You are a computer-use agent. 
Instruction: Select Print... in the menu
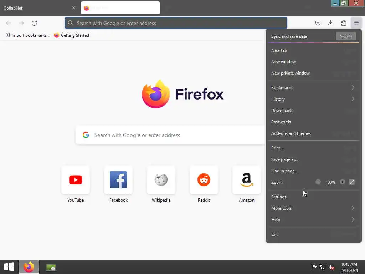coord(314,148)
